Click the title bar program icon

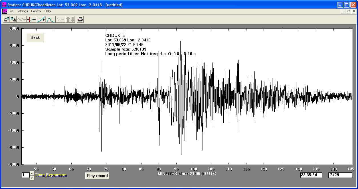pyautogui.click(x=4, y=5)
